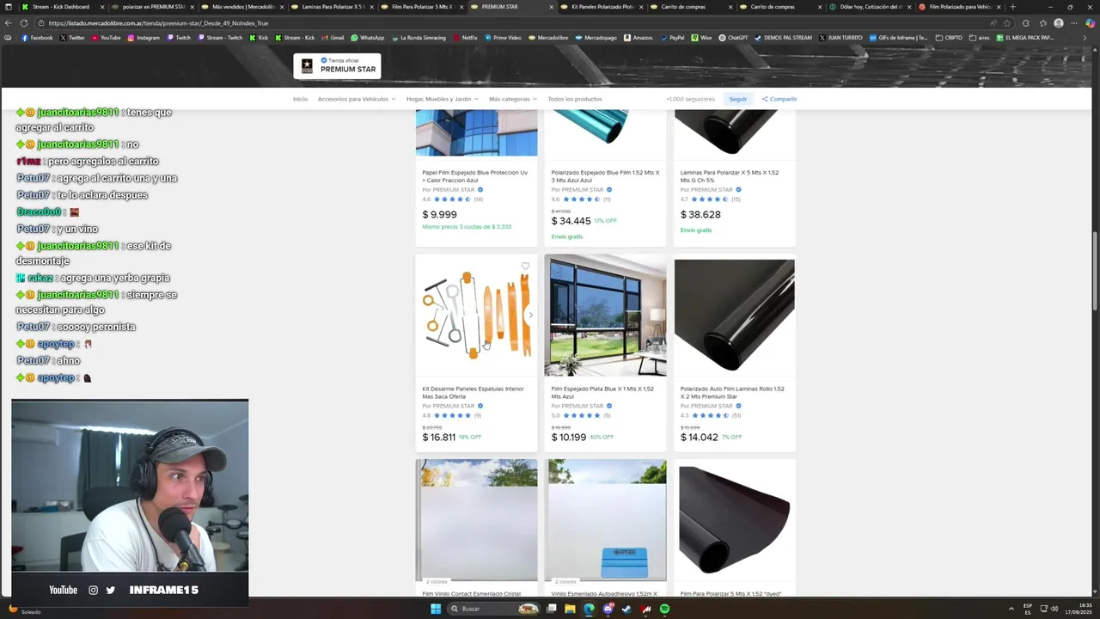Open Polarizado Espejado Blue Film title
The image size is (1100, 619).
click(605, 175)
